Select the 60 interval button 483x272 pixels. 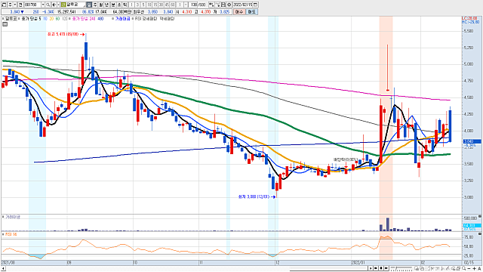pyautogui.click(x=173, y=5)
